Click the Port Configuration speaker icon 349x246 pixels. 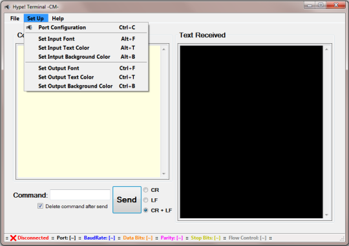coord(29,28)
